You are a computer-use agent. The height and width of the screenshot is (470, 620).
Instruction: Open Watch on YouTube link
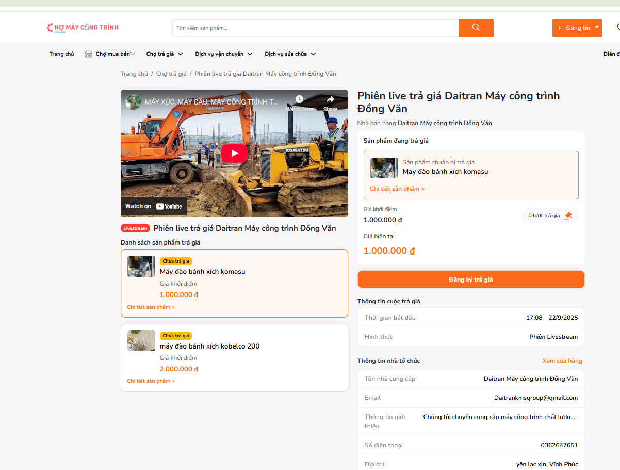154,206
